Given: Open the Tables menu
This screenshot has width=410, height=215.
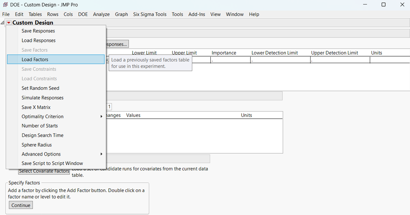Looking at the screenshot, I should [35, 14].
